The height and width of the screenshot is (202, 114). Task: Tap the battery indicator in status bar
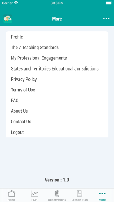[109, 3]
